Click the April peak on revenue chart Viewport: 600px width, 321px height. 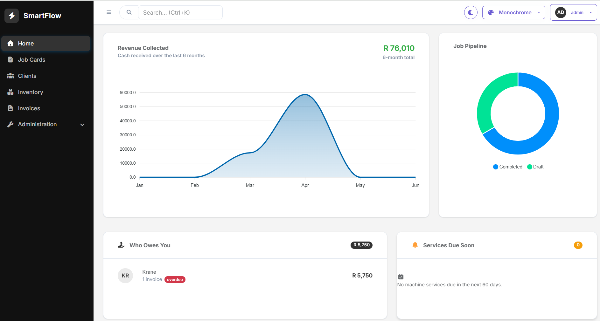(305, 94)
